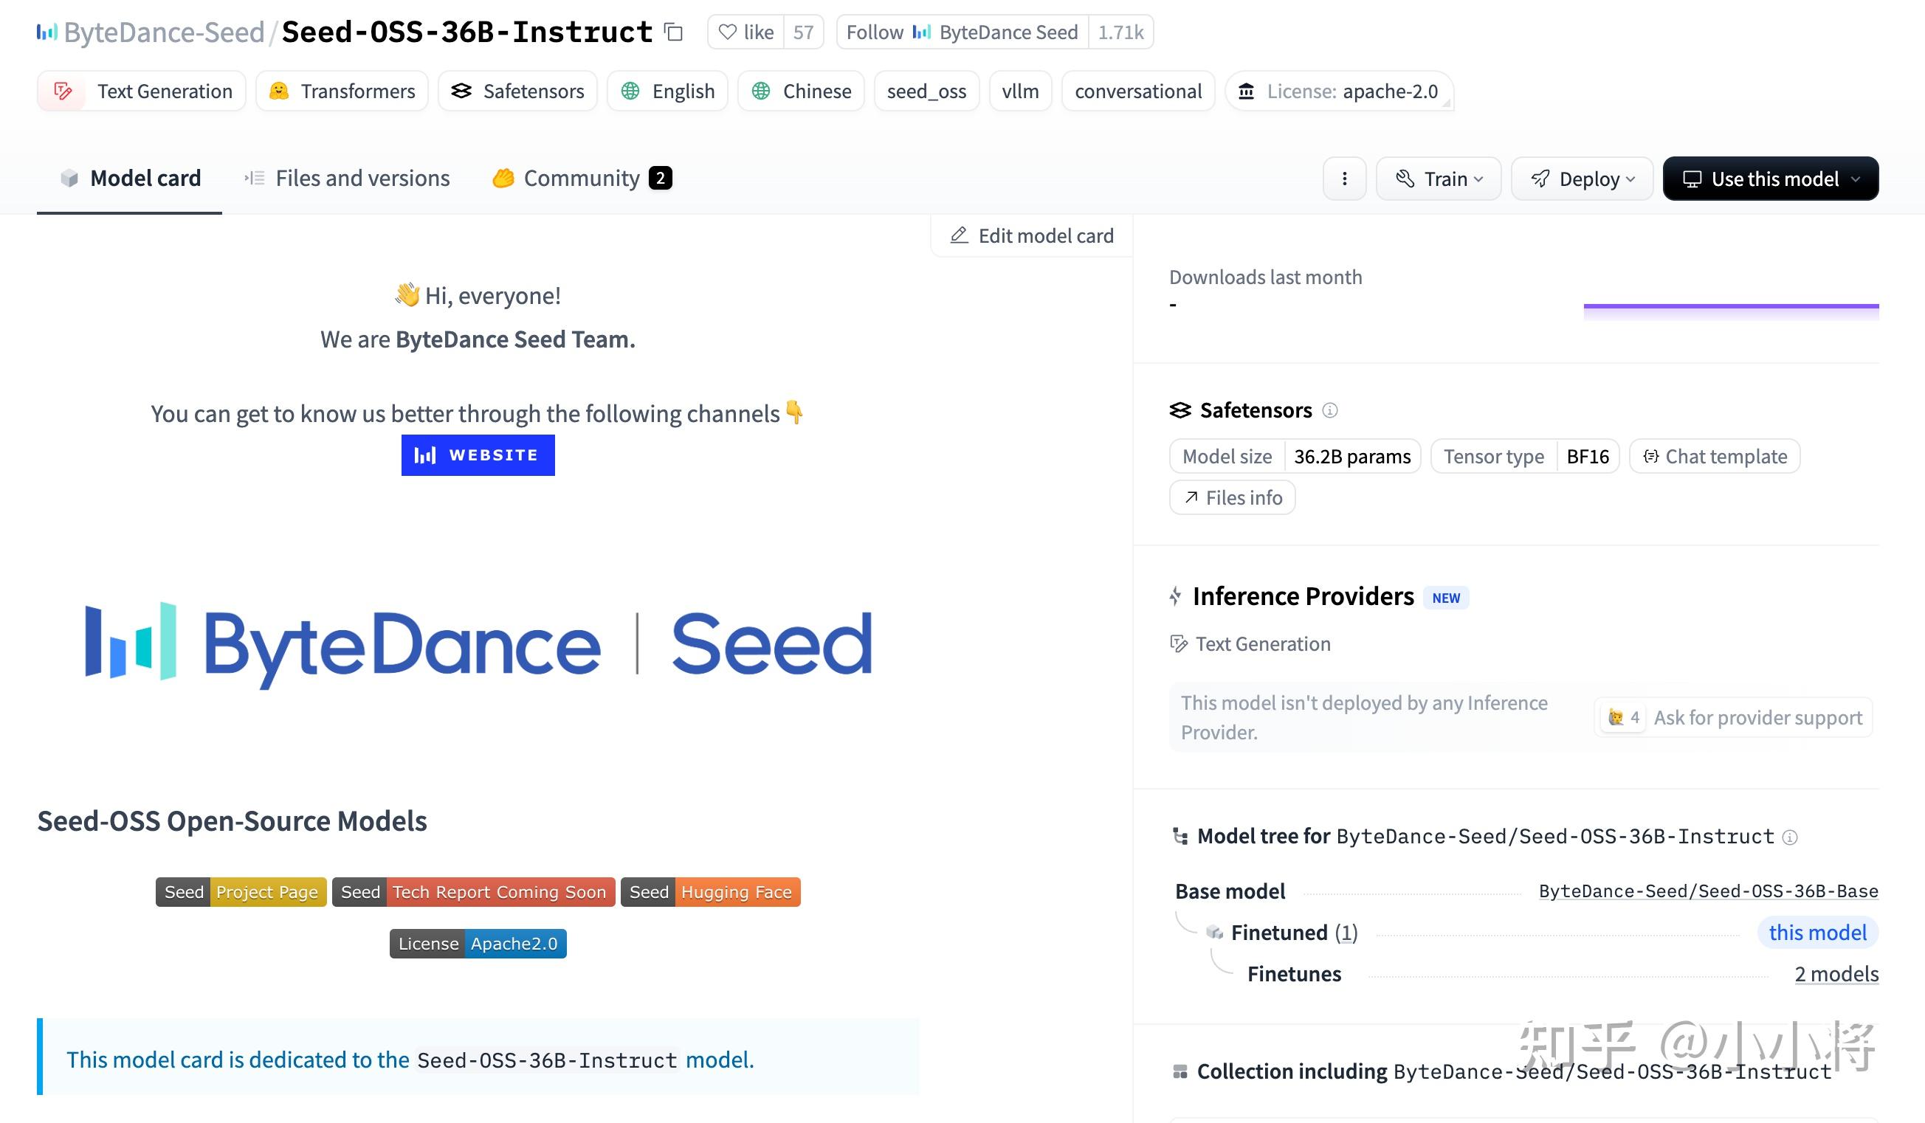
Task: Expand the Deploy options dropdown
Action: (1581, 178)
